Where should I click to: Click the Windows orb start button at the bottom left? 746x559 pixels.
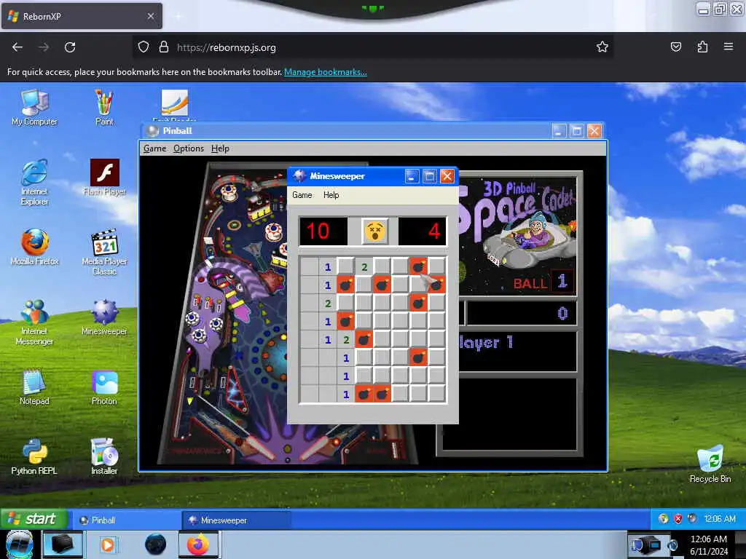coord(19,544)
